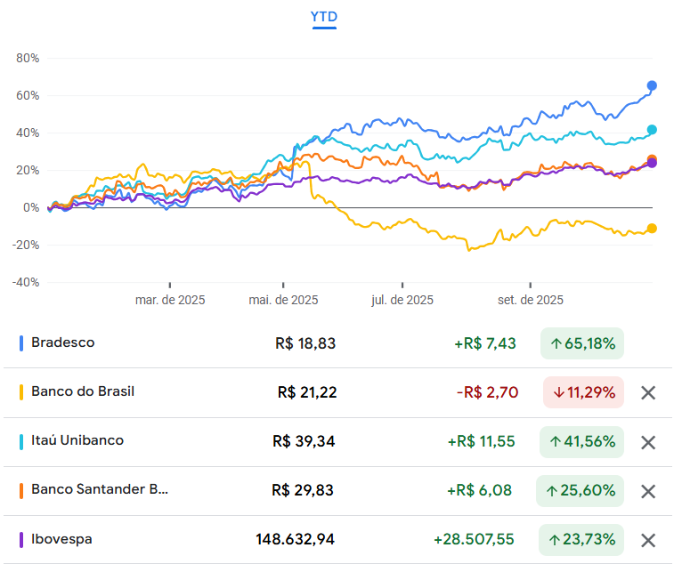Click the yellow Banco do Brasil endpoint dot

pyautogui.click(x=652, y=229)
